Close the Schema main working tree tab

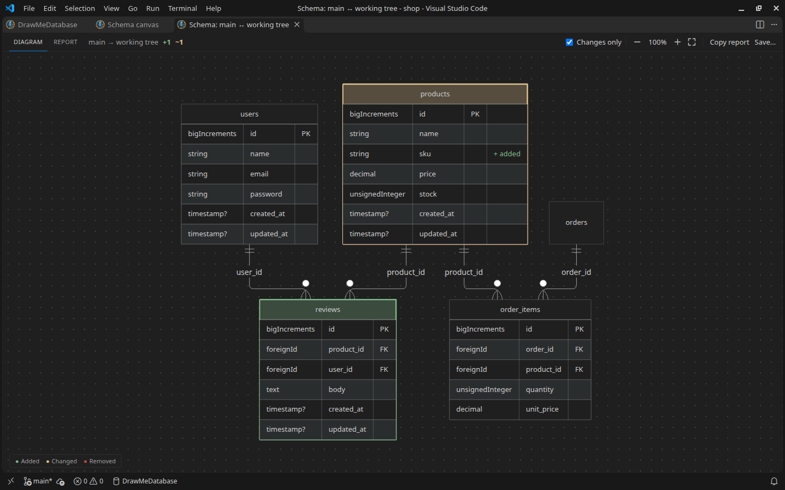[x=297, y=24]
